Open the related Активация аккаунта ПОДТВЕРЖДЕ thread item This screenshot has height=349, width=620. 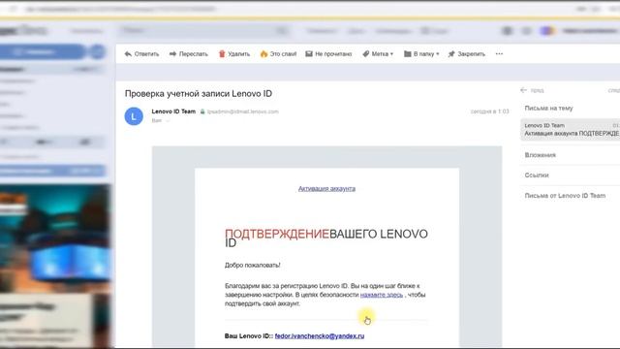click(x=571, y=129)
